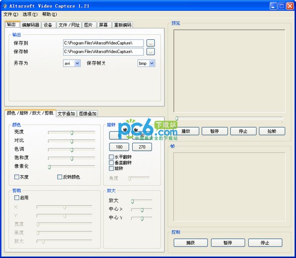296x258 pixels.
Task: Click the Altarsoft app icon in title bar
Action: [x=5, y=6]
